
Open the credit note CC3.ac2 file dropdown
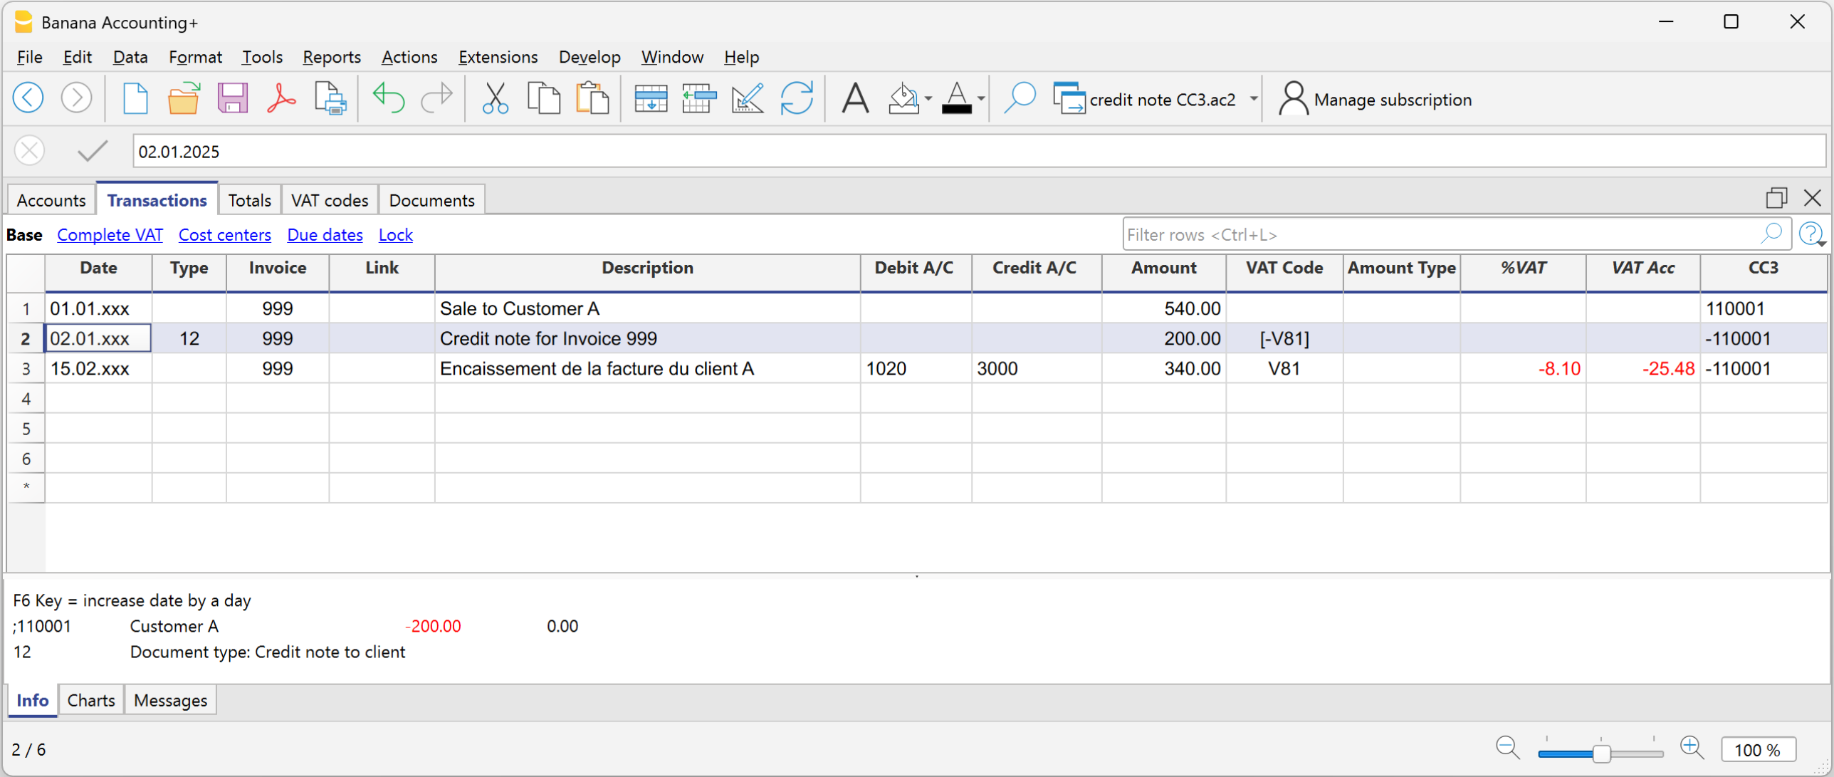point(1253,99)
